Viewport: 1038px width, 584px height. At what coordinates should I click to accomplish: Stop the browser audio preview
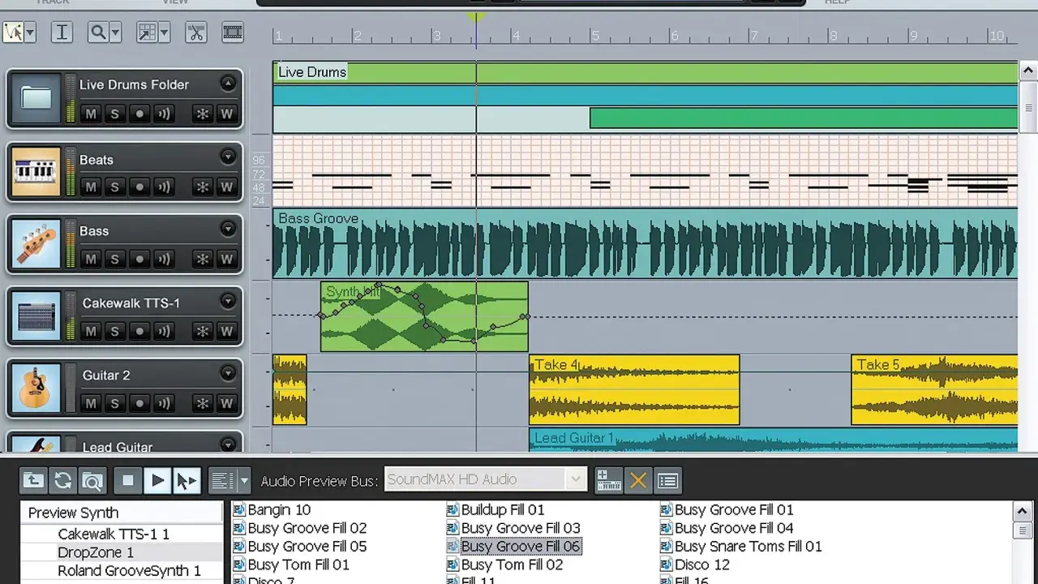click(127, 480)
